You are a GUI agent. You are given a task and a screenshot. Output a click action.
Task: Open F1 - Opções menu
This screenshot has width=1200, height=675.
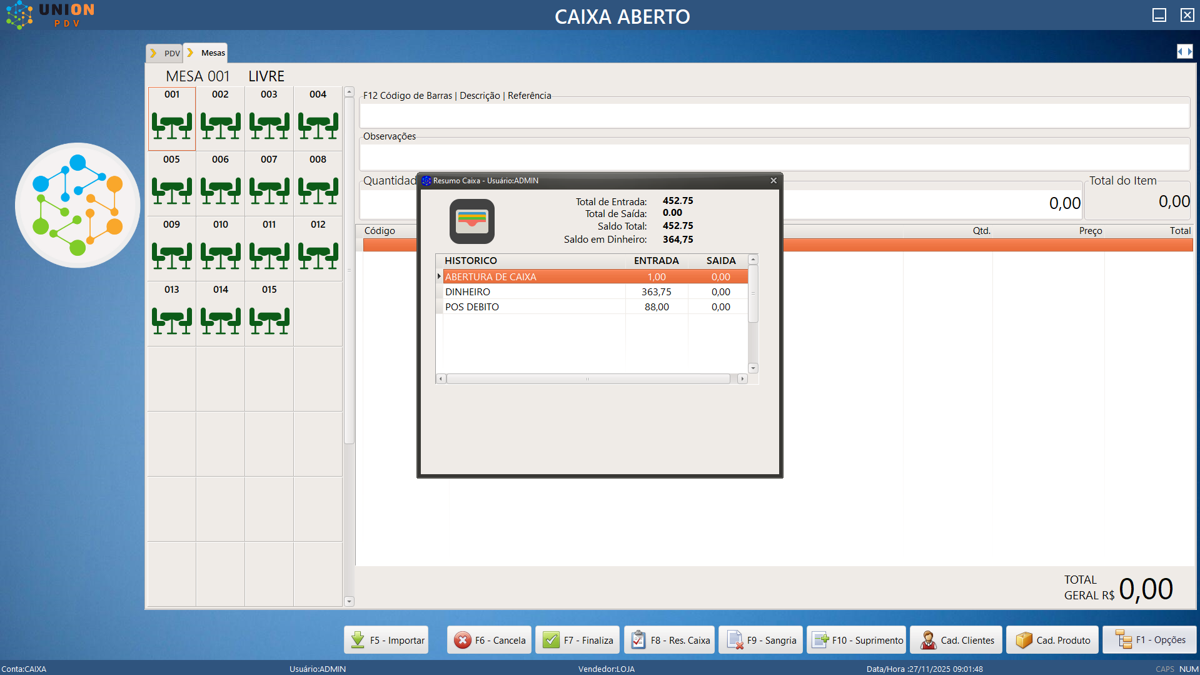click(x=1149, y=640)
